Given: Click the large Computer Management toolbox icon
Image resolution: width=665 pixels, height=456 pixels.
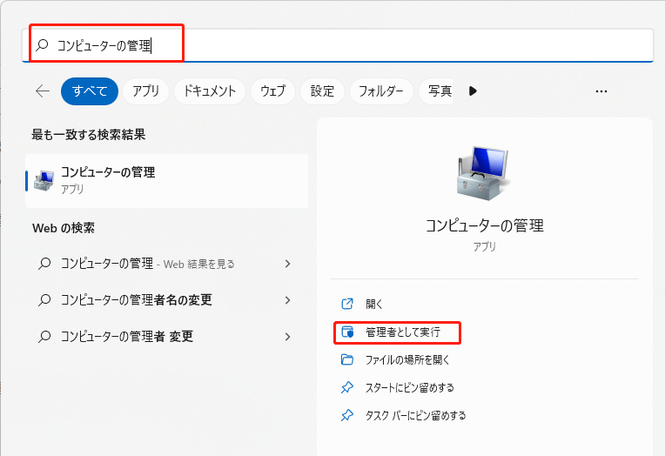Looking at the screenshot, I should [x=482, y=173].
